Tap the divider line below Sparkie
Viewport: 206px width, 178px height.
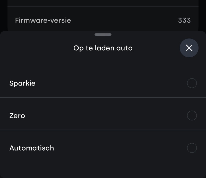103,97
